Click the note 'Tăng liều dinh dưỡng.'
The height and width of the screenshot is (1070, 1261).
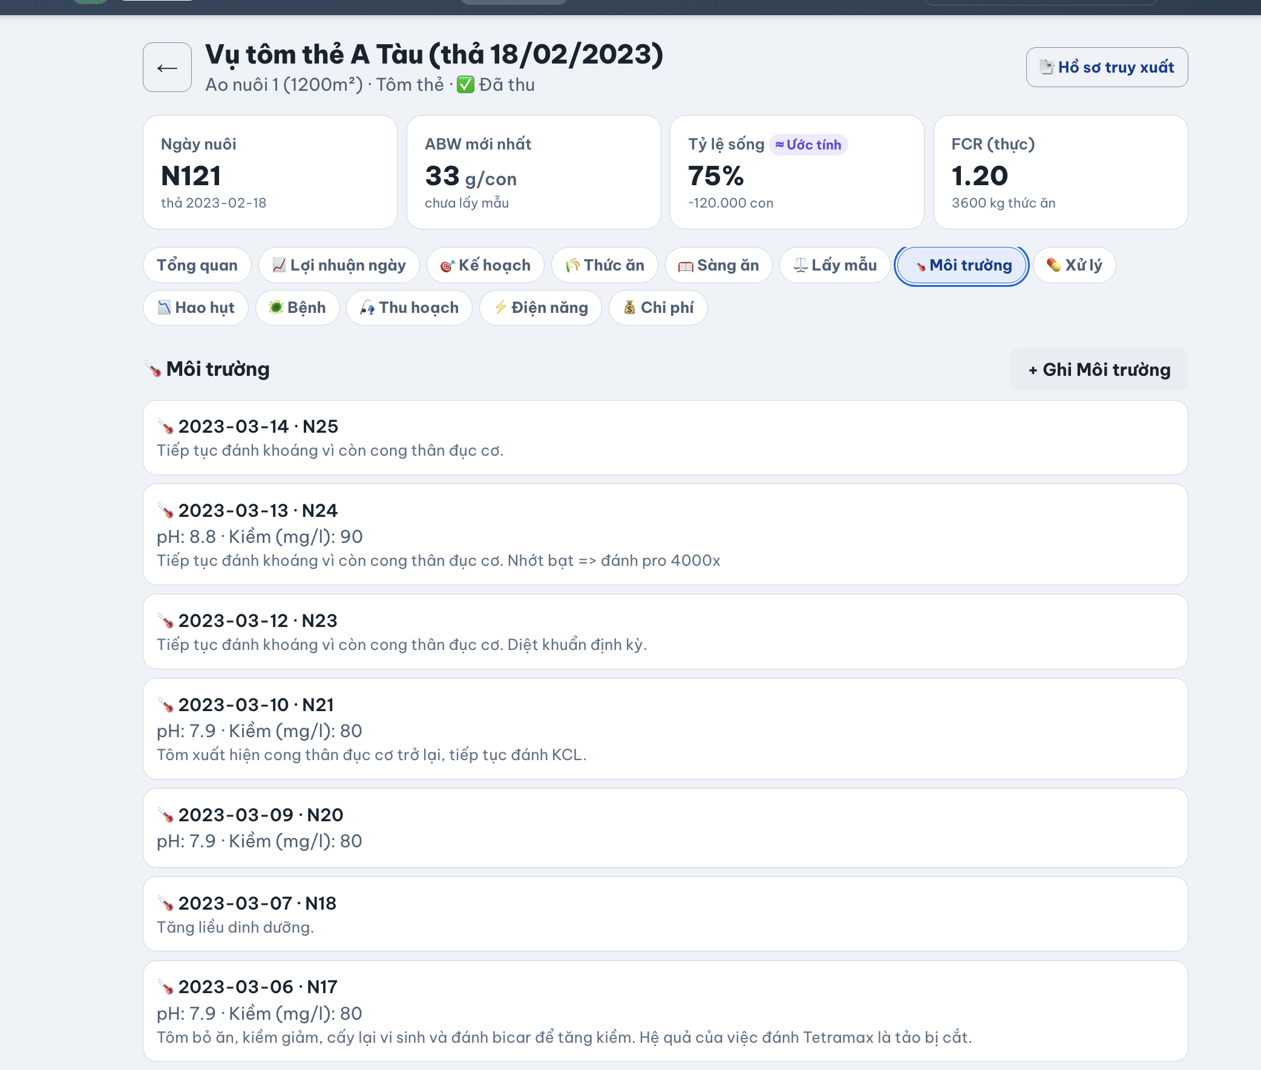(x=235, y=927)
